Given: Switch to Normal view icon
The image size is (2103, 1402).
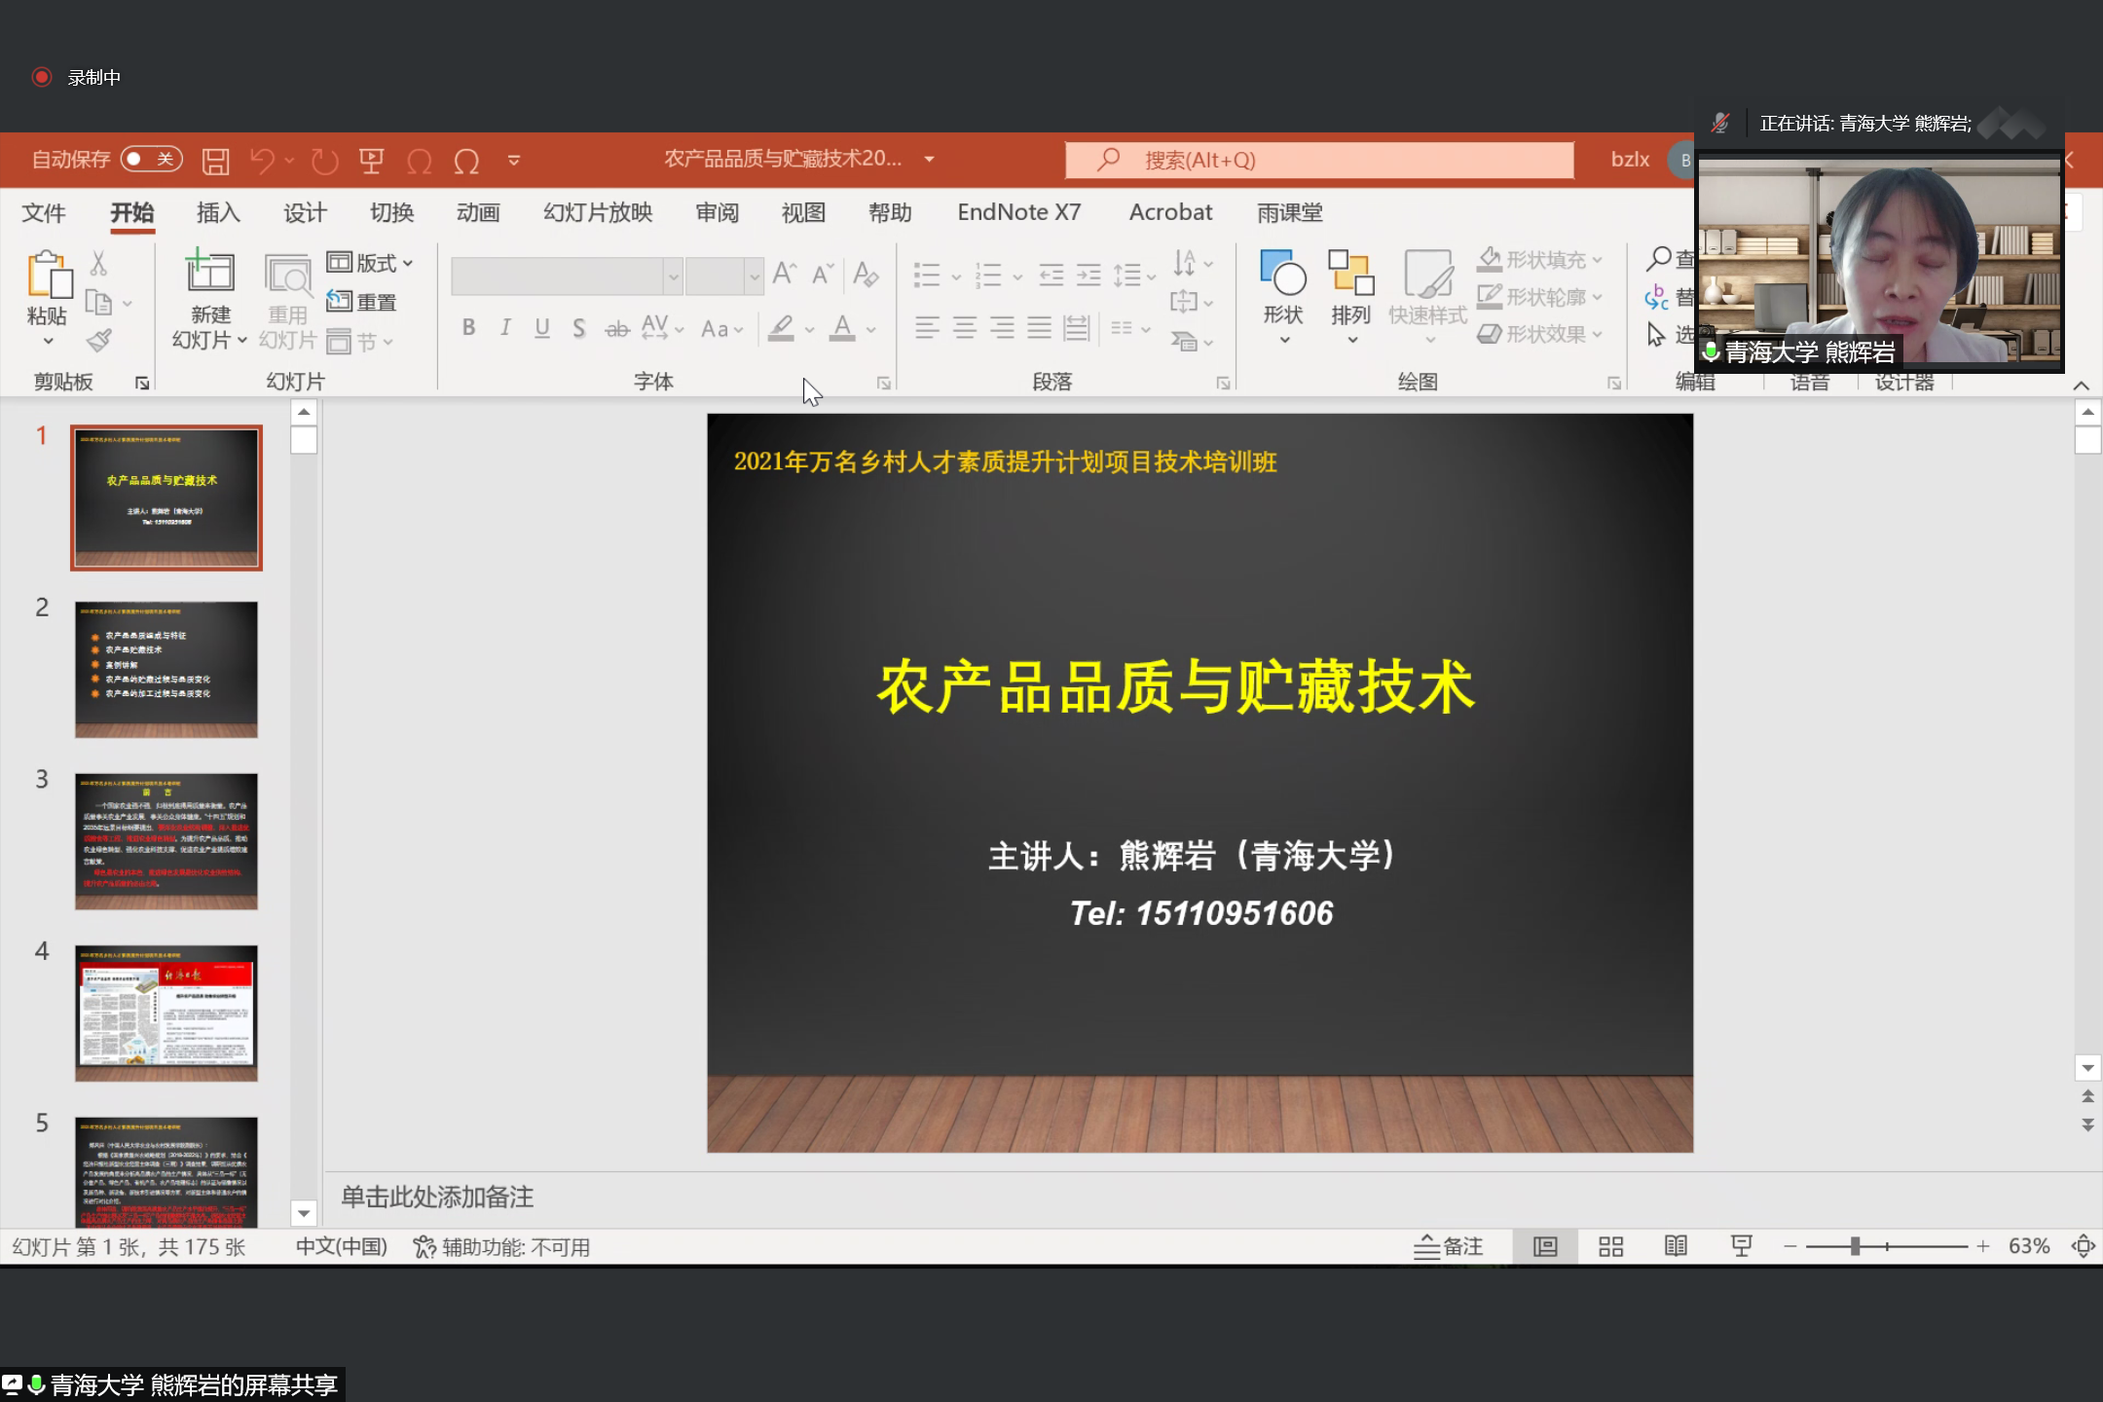Looking at the screenshot, I should (1545, 1247).
